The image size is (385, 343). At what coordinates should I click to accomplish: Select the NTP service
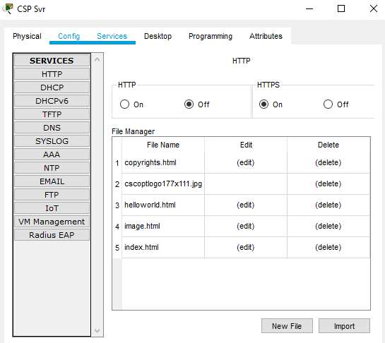52,168
